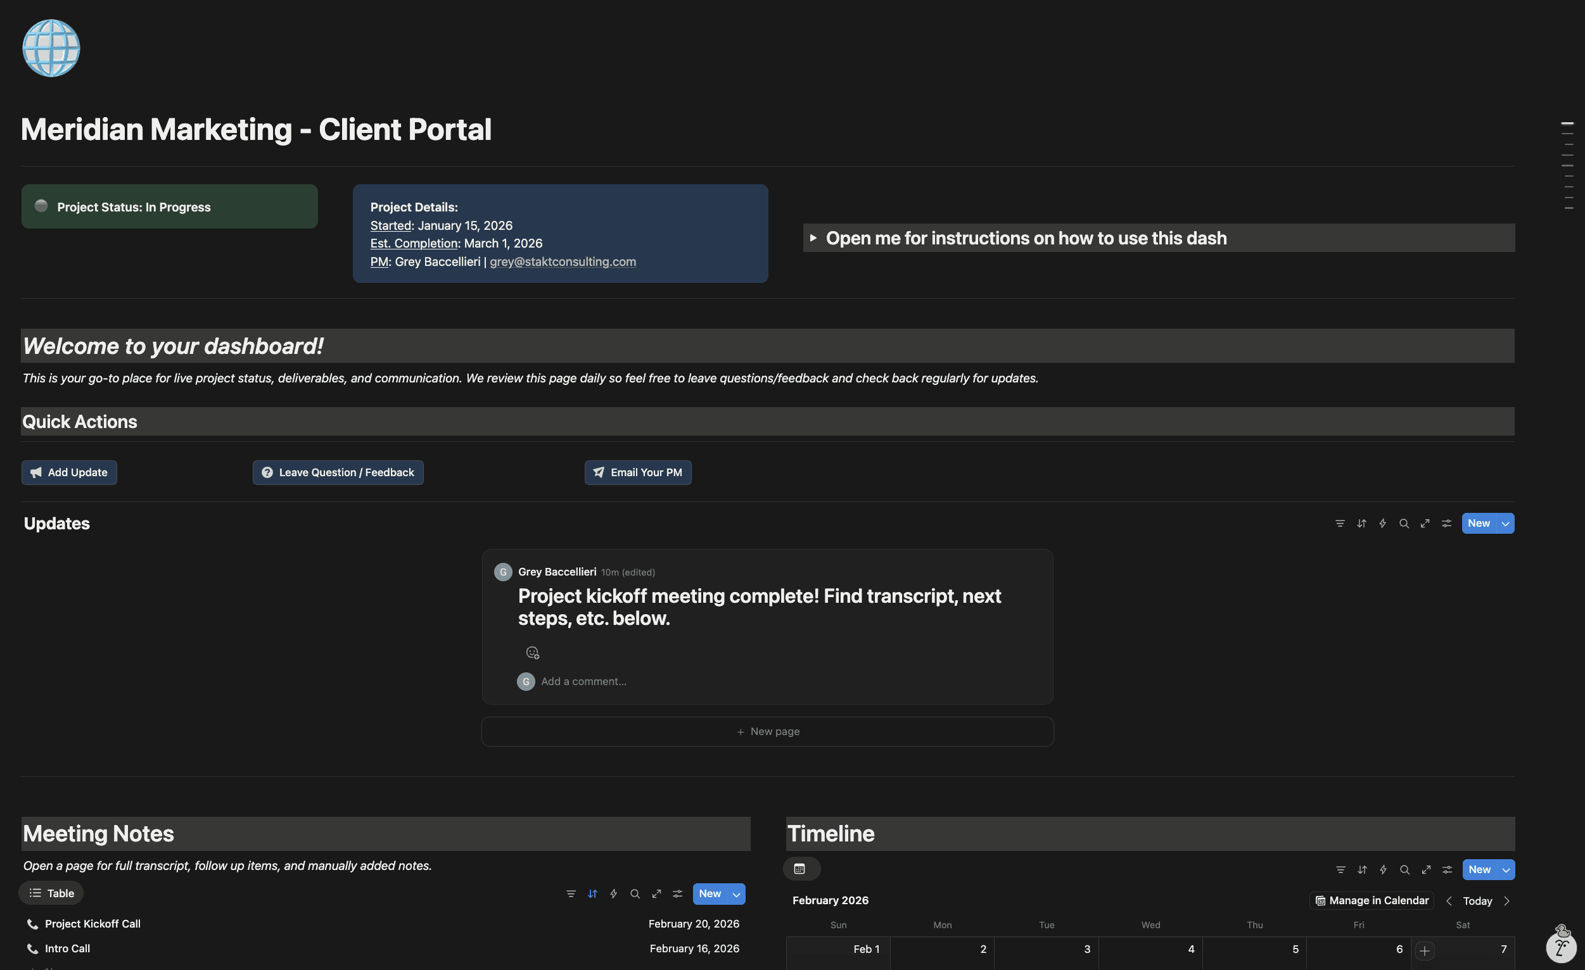Expand the 'Open me for instructions' section
1585x970 pixels.
click(815, 238)
